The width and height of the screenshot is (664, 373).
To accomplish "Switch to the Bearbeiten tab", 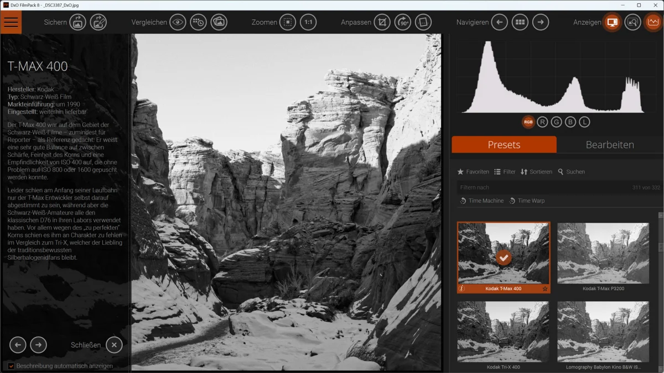I will (x=609, y=145).
